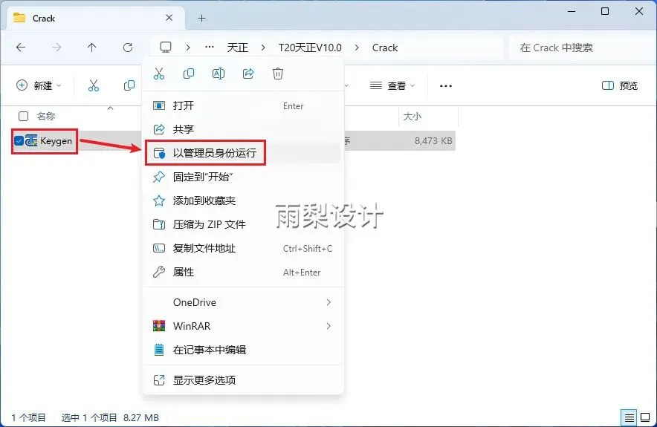Click the toolbar Cut scissors icon
This screenshot has height=427, width=657.
click(94, 85)
